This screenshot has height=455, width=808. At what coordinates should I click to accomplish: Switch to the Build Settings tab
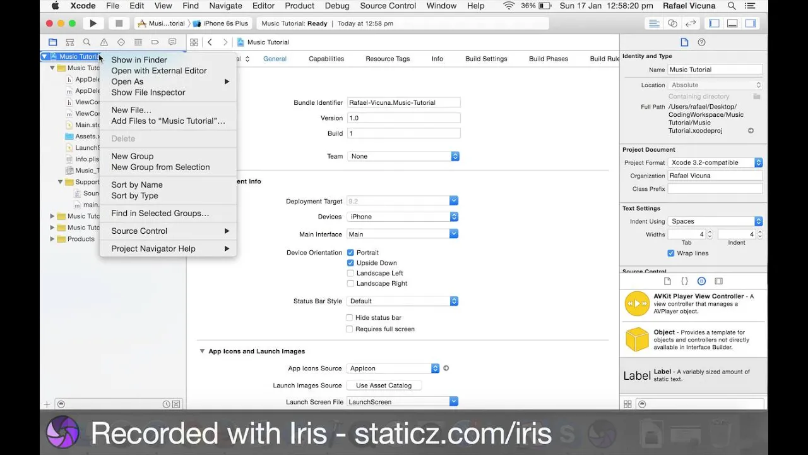pyautogui.click(x=486, y=59)
